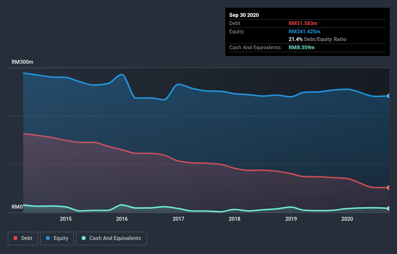Image resolution: width=397 pixels, height=254 pixels.
Task: Click the teal Cash legend dot
Action: pos(84,238)
